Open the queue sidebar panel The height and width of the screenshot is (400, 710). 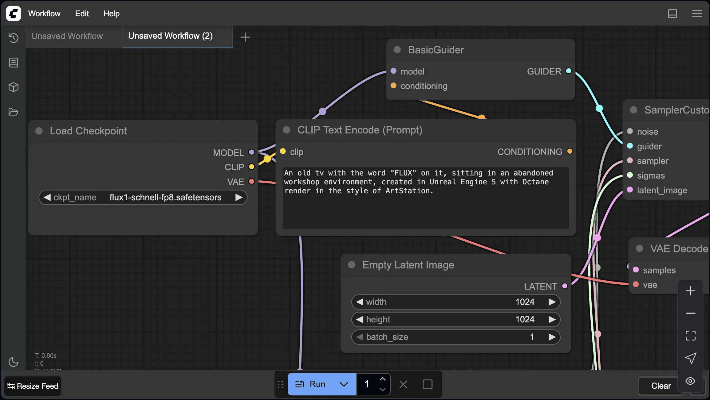click(x=14, y=62)
